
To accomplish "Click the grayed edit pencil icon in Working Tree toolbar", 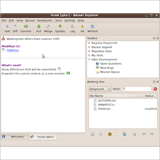I will pos(100,134).
